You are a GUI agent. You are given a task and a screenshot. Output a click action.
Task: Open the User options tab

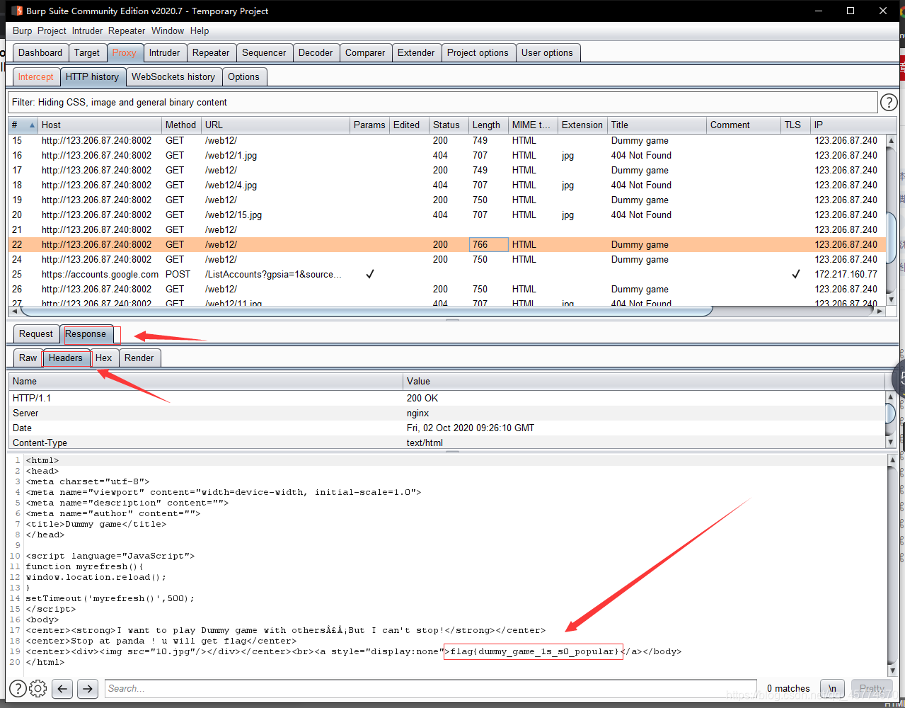[548, 52]
